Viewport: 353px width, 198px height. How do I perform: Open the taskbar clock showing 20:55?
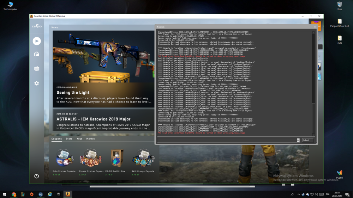pyautogui.click(x=337, y=194)
